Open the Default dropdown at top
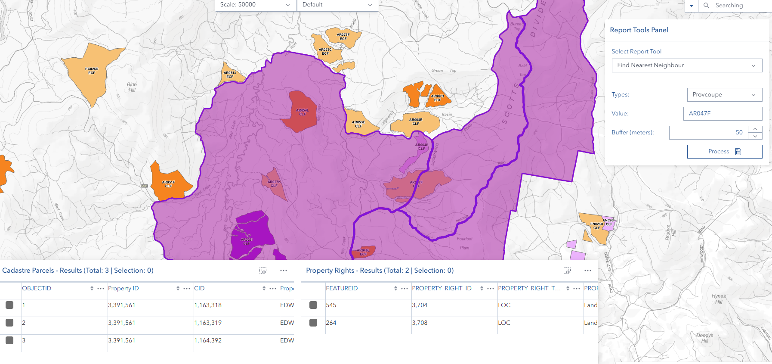 coord(337,5)
